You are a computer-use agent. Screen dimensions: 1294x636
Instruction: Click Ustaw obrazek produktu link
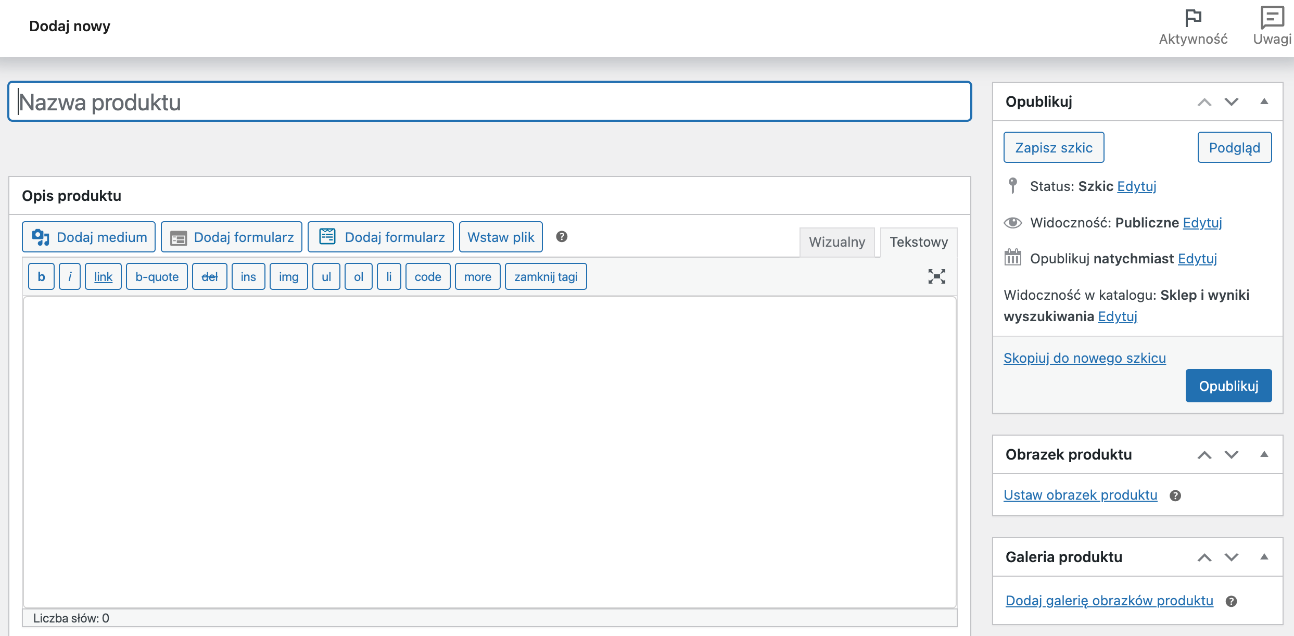1081,495
